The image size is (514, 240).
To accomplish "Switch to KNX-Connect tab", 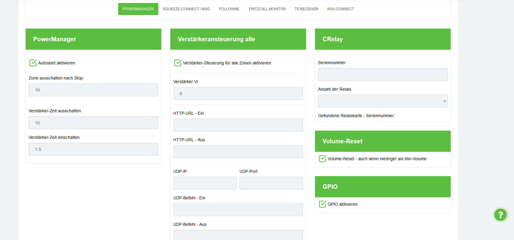I will pyautogui.click(x=341, y=9).
